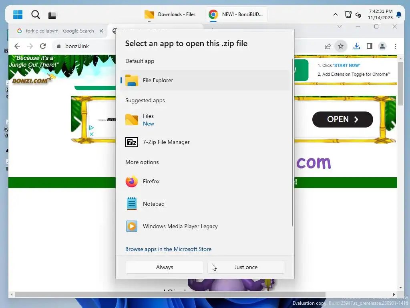The width and height of the screenshot is (410, 308).
Task: Select 7-Zip File Manager
Action: click(x=205, y=142)
